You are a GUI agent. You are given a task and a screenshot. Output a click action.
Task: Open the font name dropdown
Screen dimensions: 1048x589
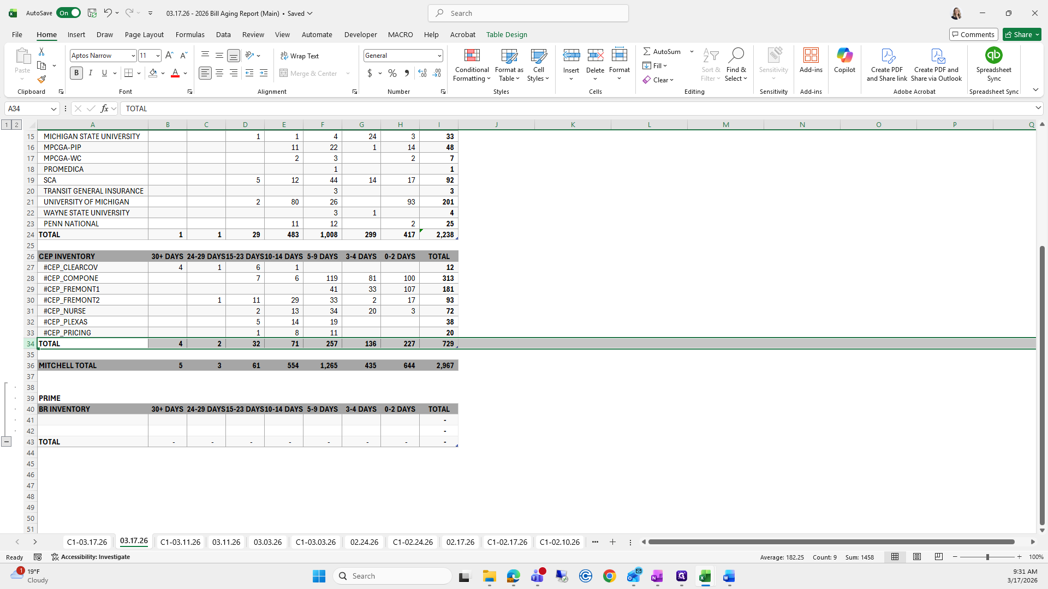133,56
